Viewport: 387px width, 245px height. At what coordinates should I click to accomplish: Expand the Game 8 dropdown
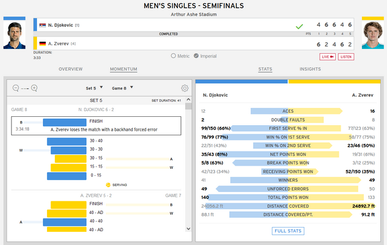[123, 88]
